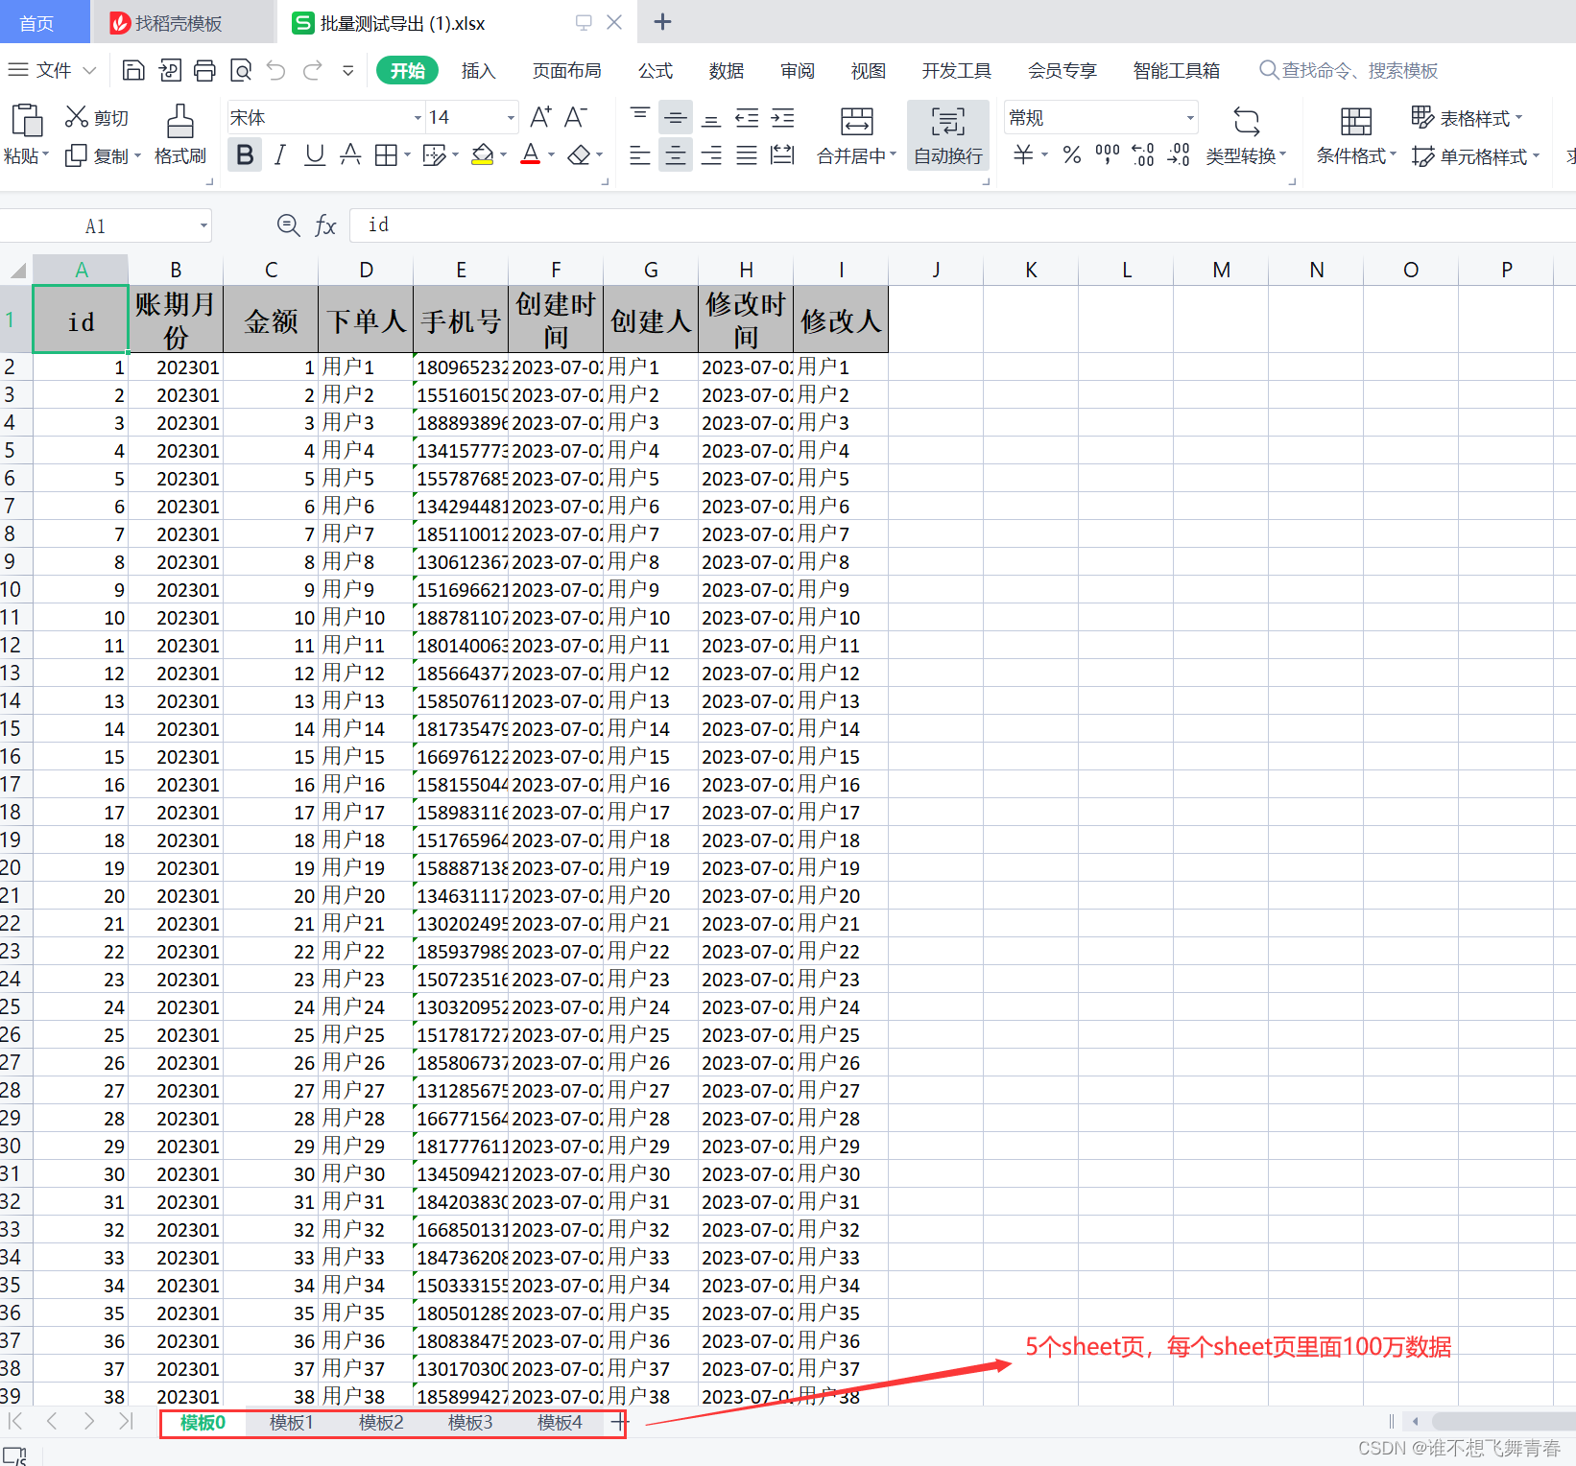The image size is (1576, 1466).
Task: Open Cell Style (单元格样式) dropdown
Action: (x=1476, y=156)
